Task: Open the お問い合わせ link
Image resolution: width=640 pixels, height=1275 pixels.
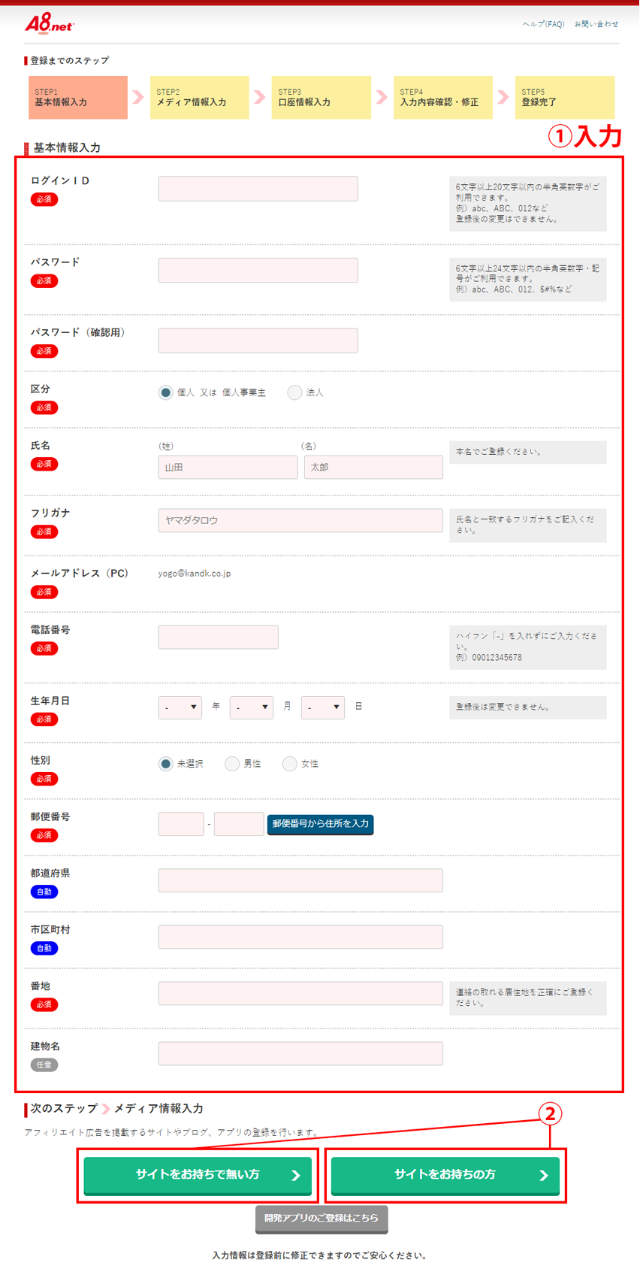Action: coord(596,24)
